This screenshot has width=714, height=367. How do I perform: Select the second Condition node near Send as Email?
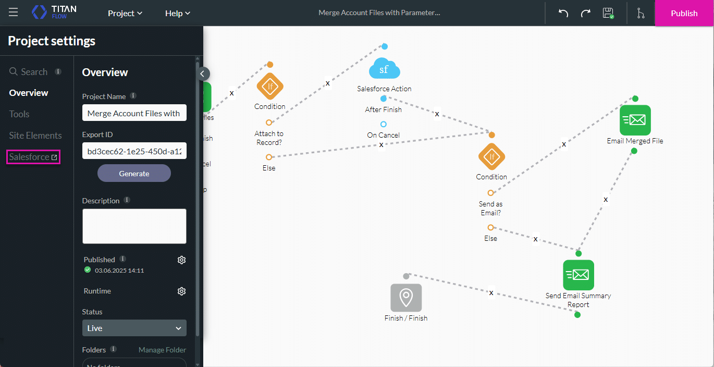point(491,156)
